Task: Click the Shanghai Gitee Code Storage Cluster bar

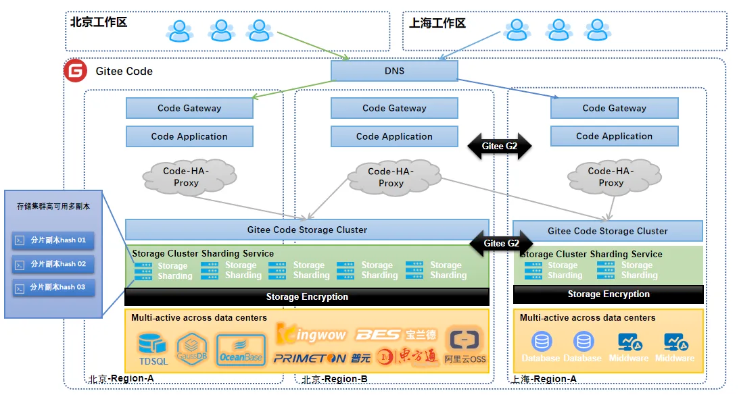Action: click(608, 231)
